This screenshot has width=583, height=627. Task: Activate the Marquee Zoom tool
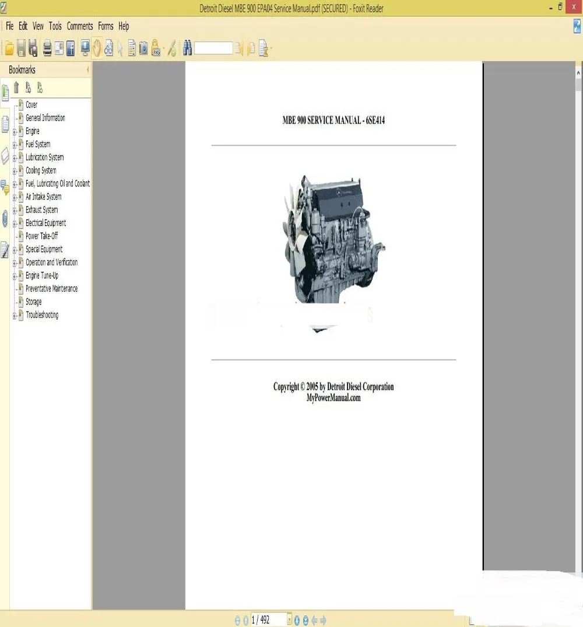[x=108, y=48]
